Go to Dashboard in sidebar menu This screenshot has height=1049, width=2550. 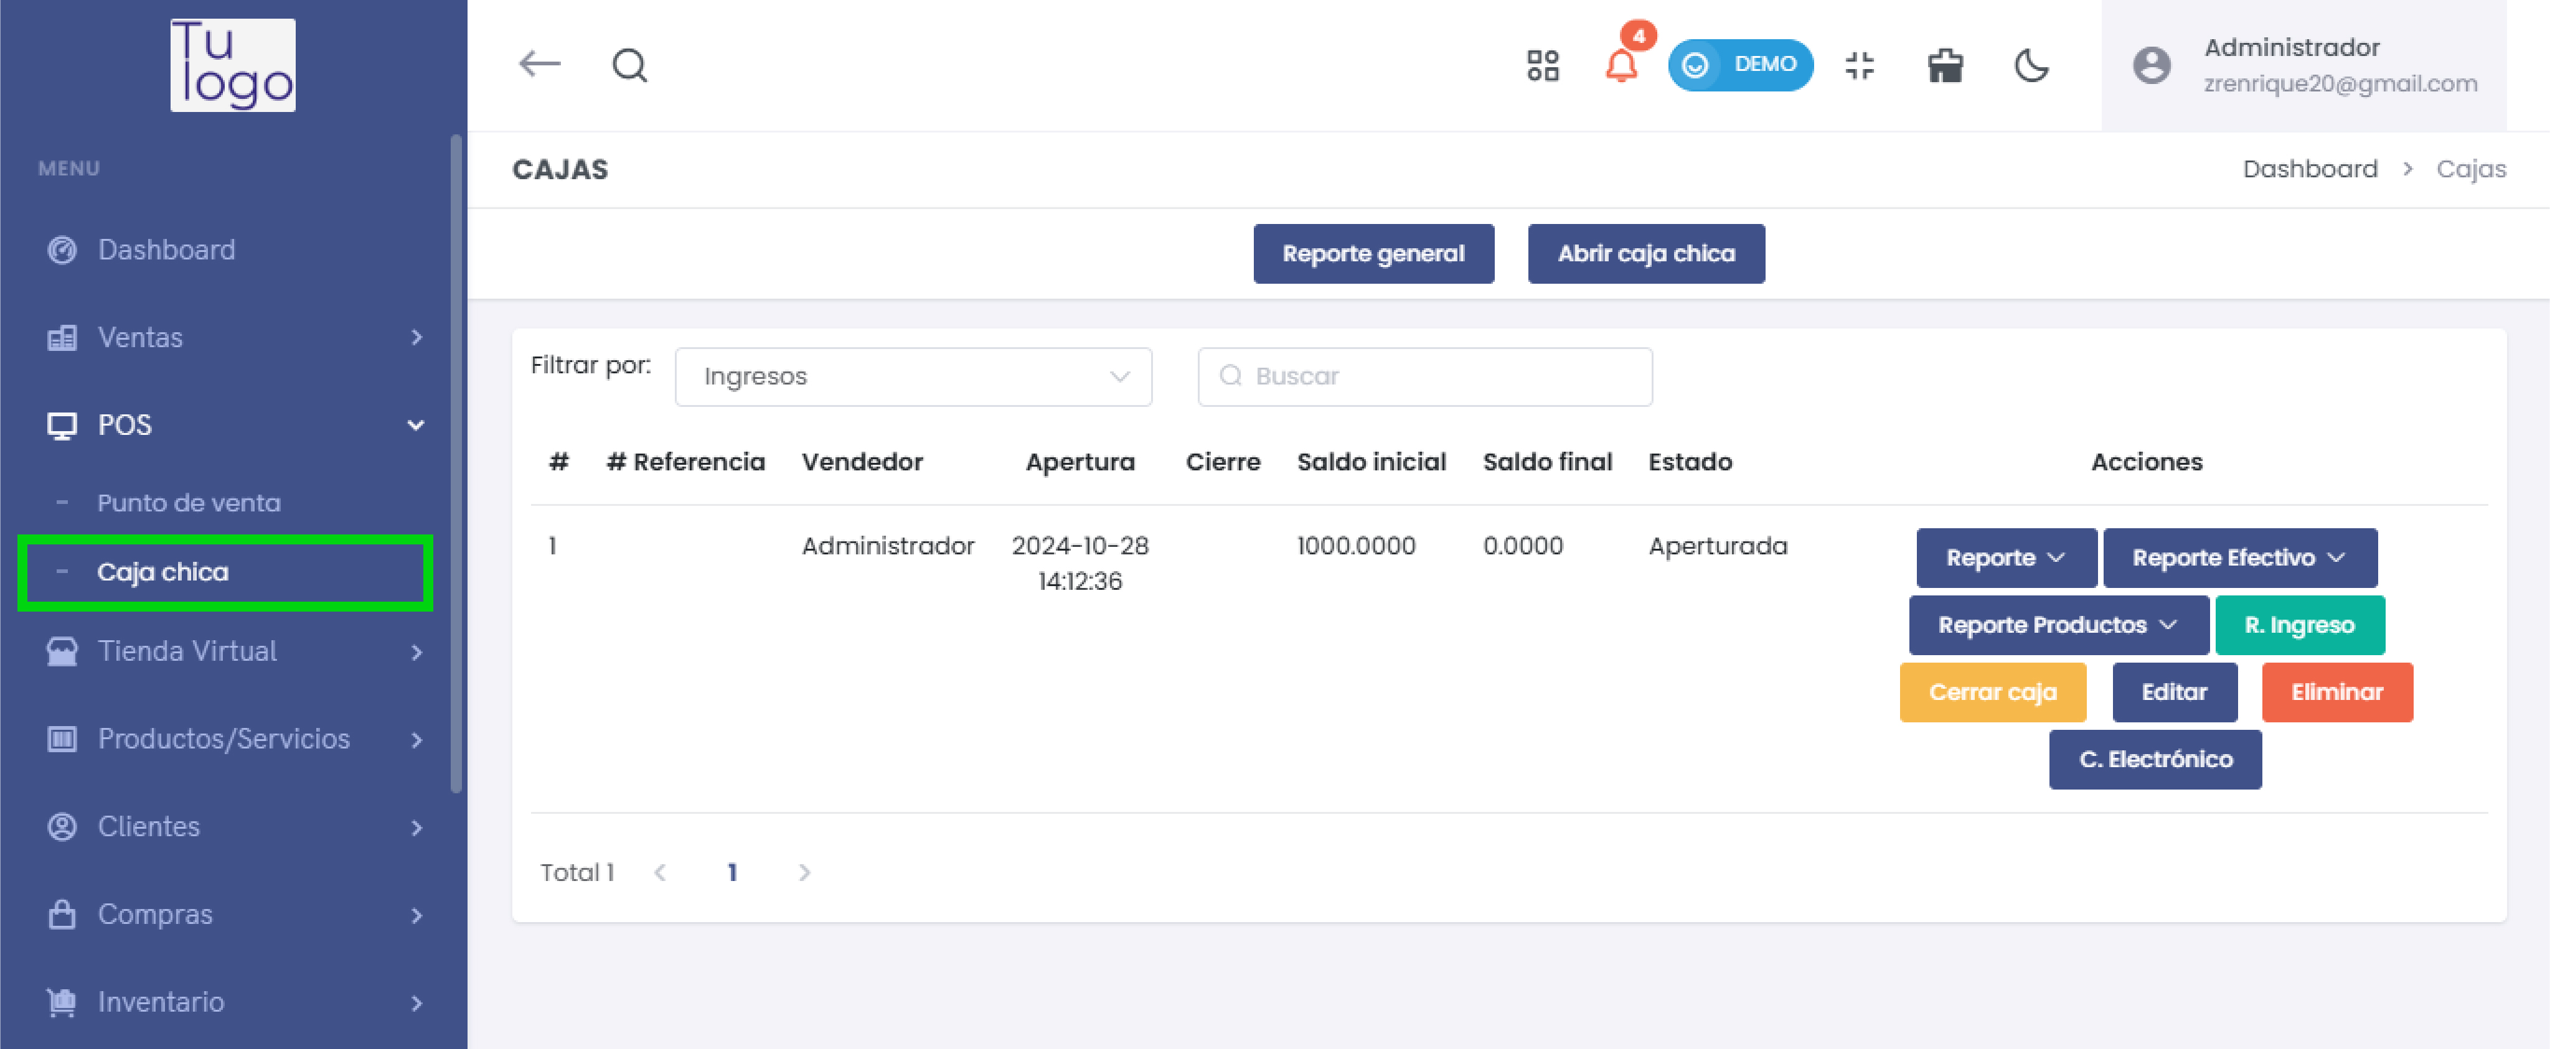coord(166,249)
